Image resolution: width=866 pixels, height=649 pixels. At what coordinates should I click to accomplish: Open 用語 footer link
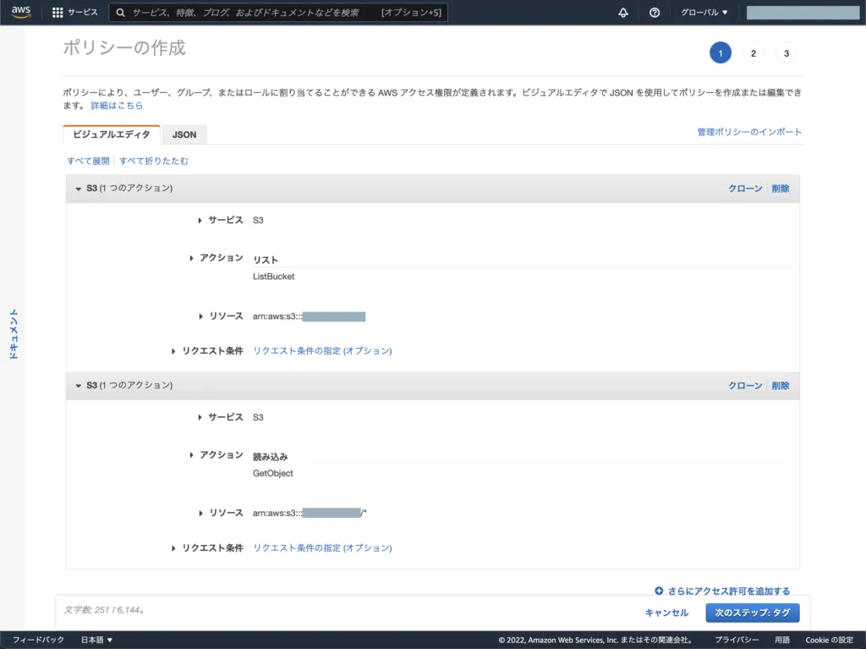click(x=782, y=640)
